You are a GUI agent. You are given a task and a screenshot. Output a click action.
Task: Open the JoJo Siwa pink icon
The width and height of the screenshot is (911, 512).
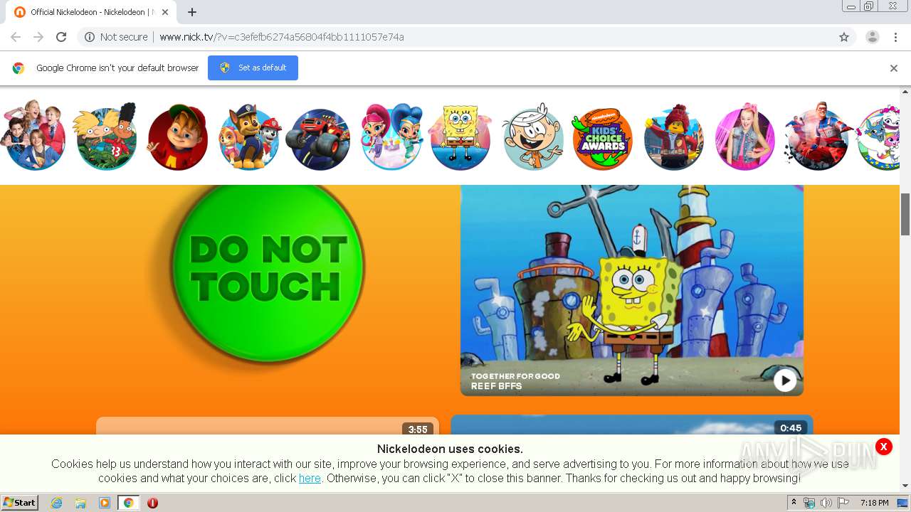(745, 137)
